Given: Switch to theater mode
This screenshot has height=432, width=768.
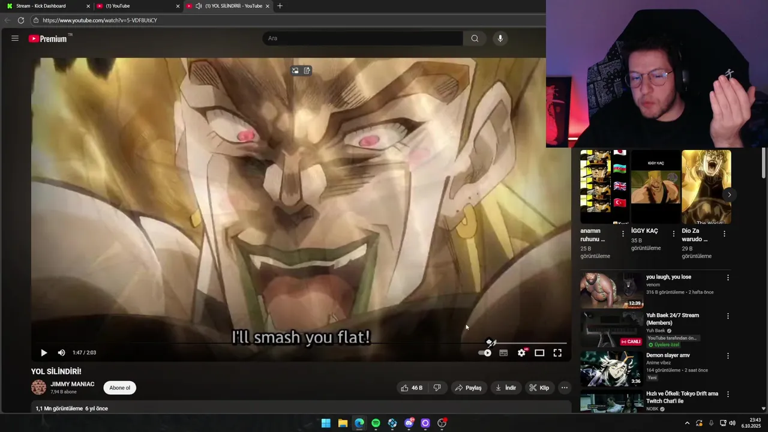Looking at the screenshot, I should [539, 353].
